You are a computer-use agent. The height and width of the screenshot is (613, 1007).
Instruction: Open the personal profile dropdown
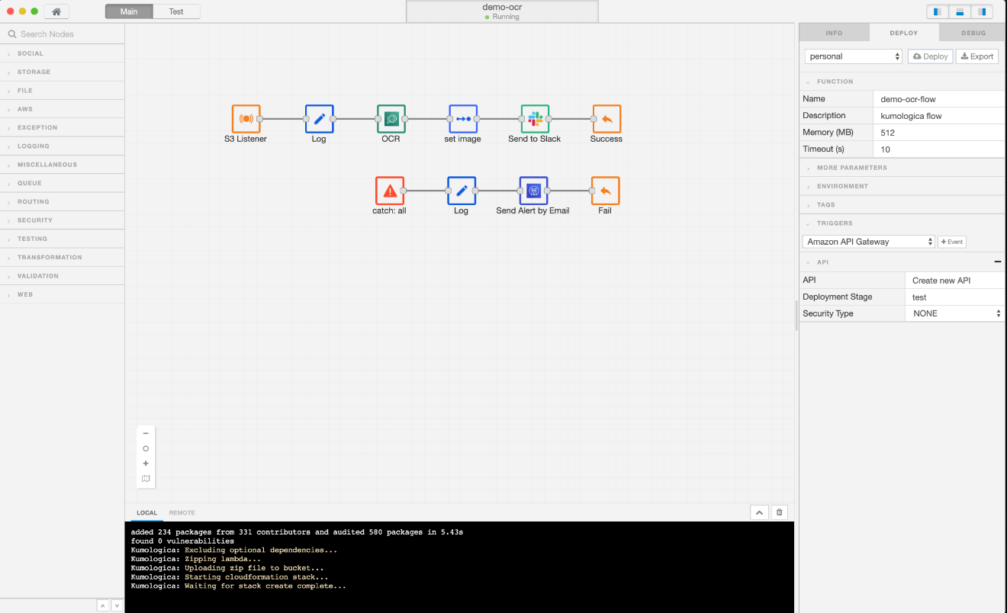point(854,56)
